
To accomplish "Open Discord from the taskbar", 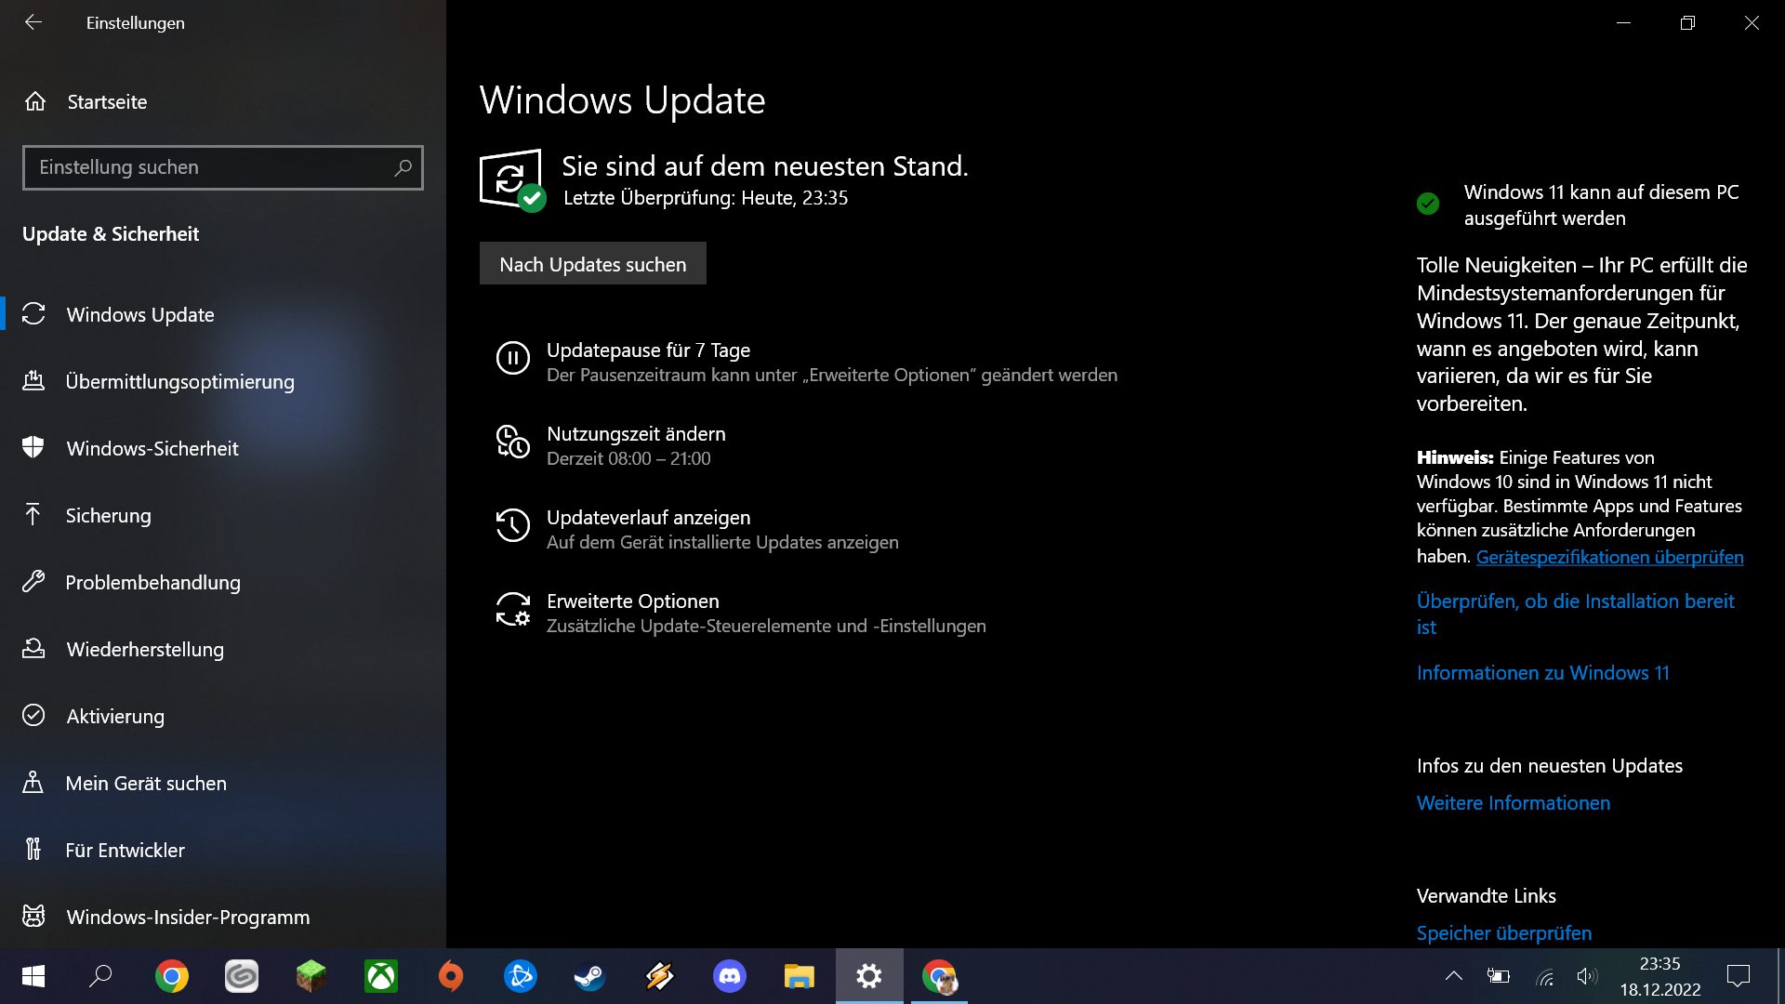I will tap(730, 976).
